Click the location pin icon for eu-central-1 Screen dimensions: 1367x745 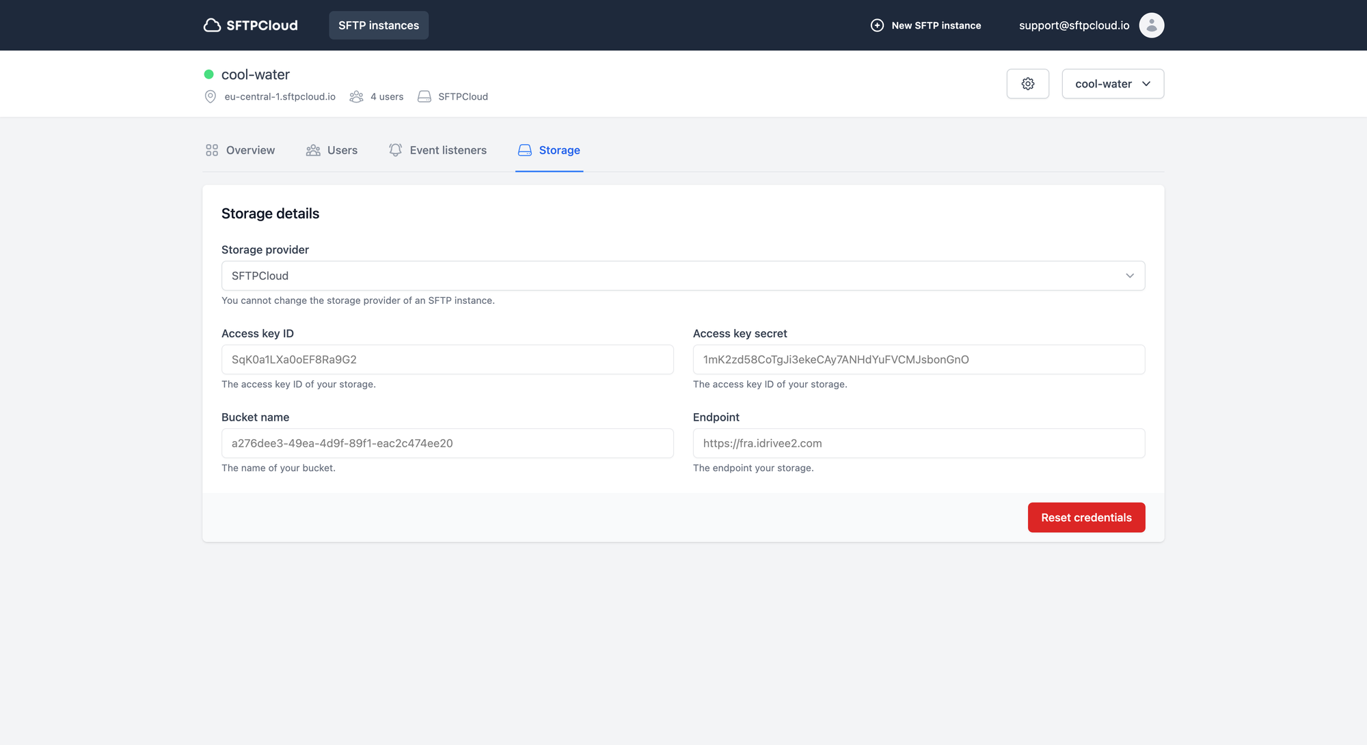[209, 96]
